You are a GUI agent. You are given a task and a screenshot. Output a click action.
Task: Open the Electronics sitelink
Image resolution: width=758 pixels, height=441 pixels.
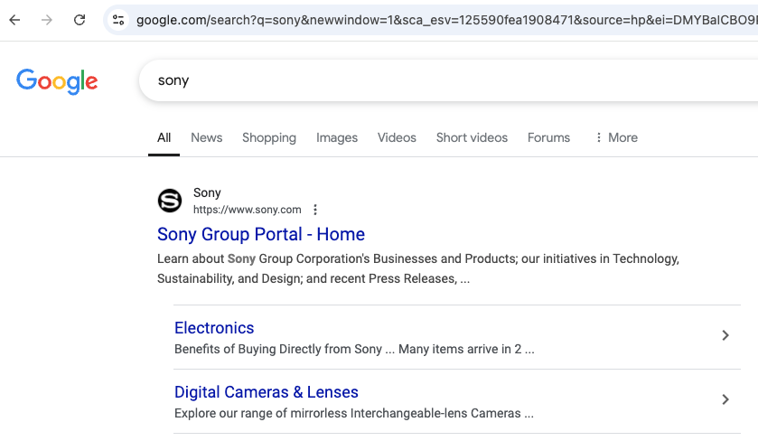214,328
